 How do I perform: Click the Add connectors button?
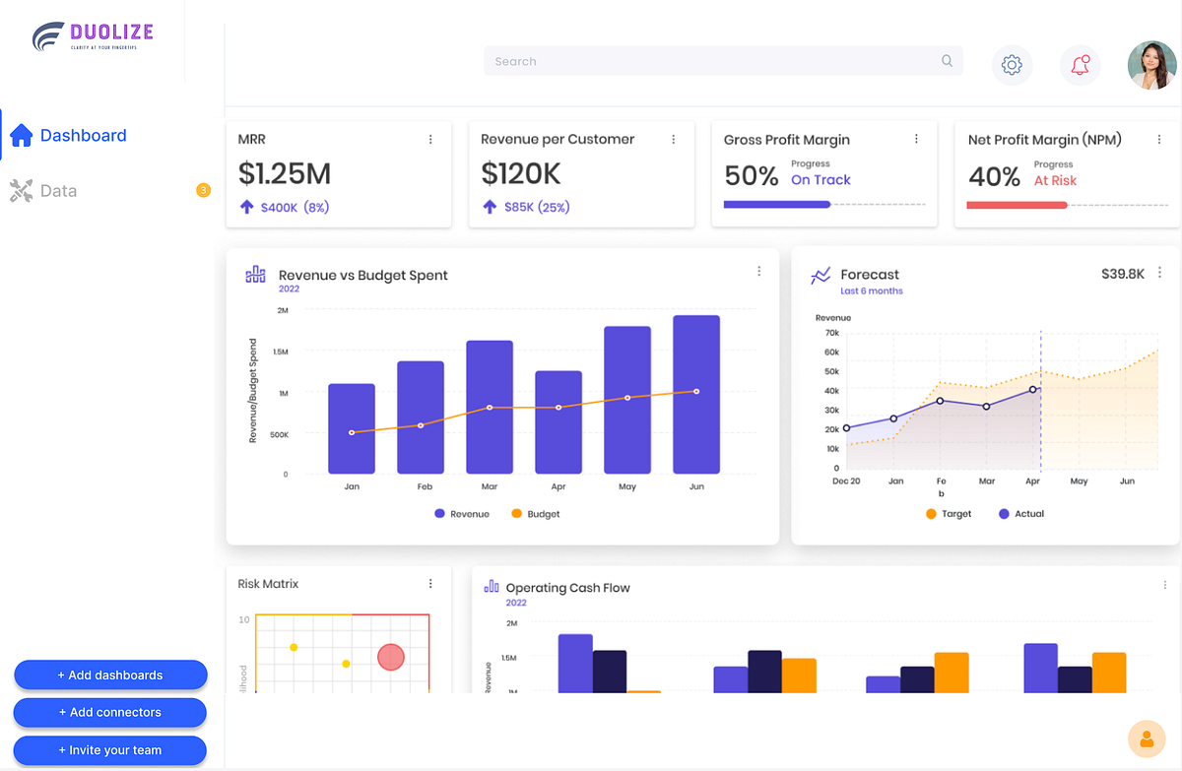click(x=109, y=712)
